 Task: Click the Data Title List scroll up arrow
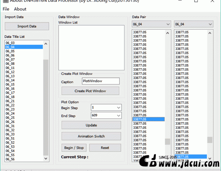coord(46,43)
